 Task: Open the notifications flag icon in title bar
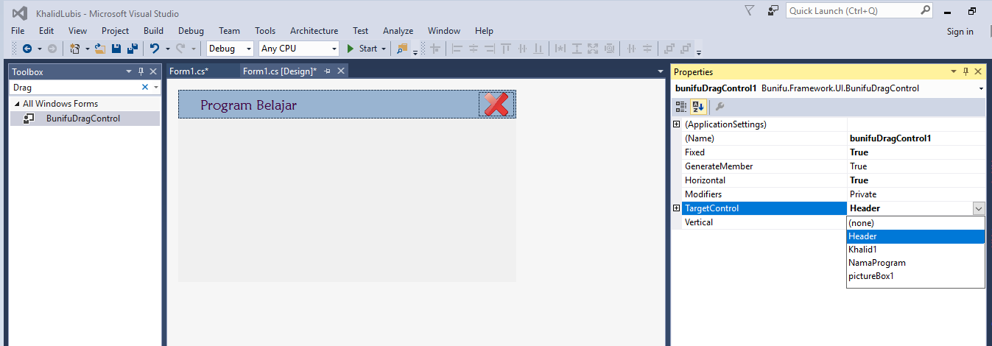[x=750, y=11]
